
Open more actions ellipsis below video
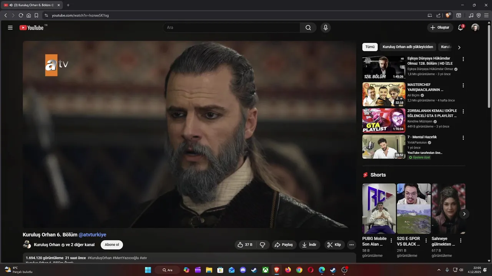pyautogui.click(x=352, y=245)
